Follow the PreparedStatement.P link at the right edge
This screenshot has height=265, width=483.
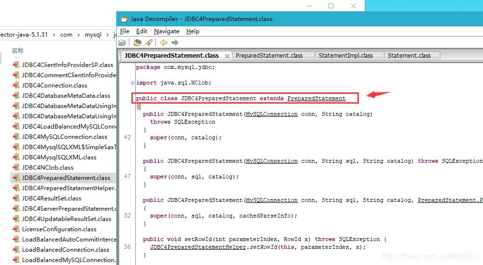click(450, 200)
